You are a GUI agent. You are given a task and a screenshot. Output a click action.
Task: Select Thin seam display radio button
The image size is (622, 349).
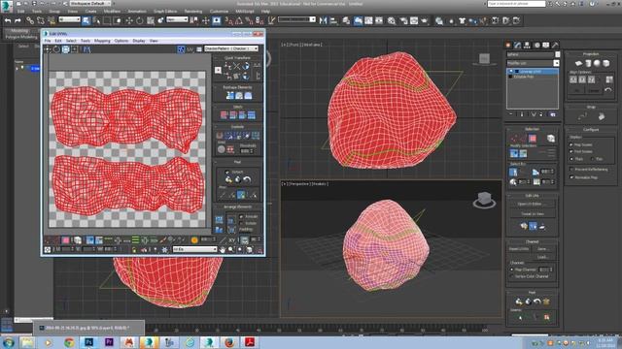592,159
